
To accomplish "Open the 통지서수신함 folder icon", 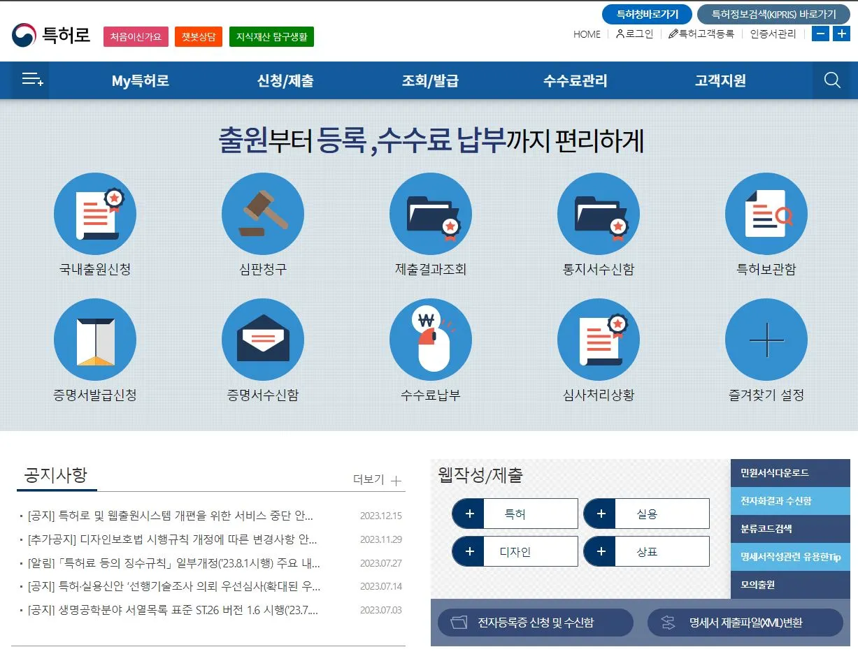I will tap(599, 215).
